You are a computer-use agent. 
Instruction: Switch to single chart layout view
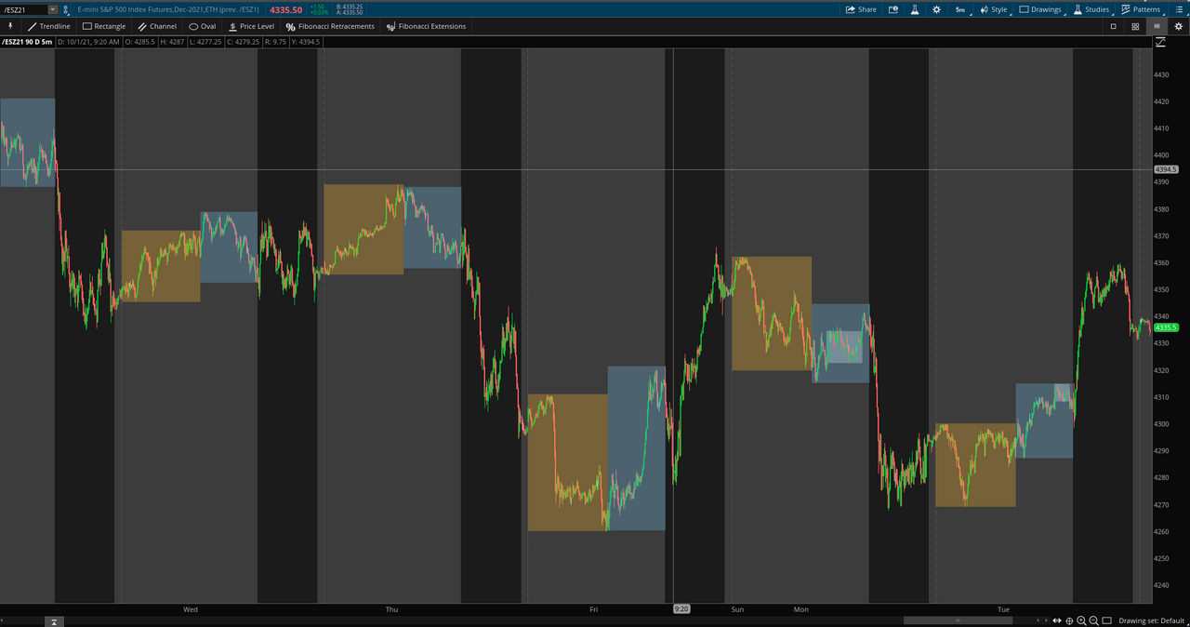[1114, 26]
